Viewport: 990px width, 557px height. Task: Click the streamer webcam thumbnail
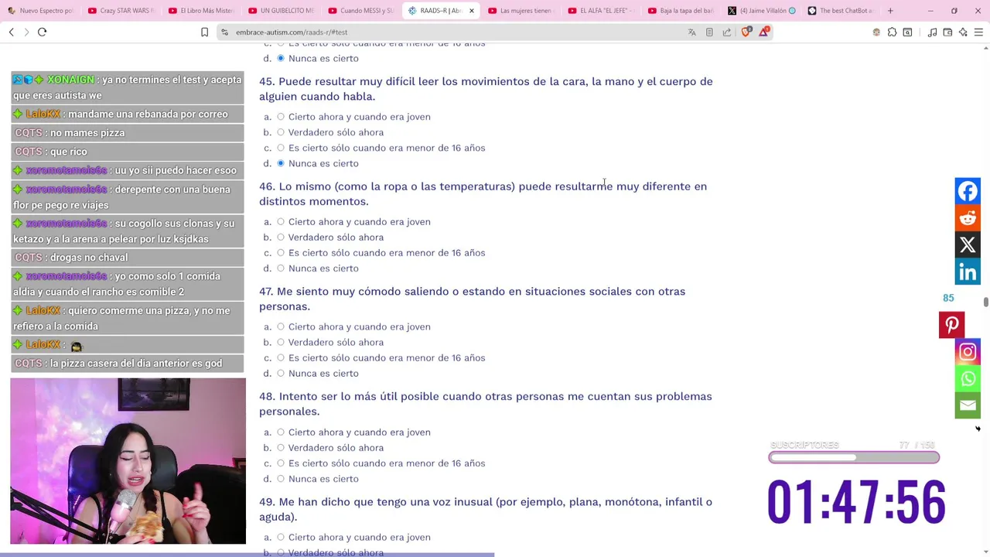[x=128, y=461]
